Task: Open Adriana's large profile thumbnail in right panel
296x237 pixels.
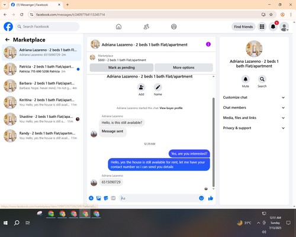Action: (254, 49)
